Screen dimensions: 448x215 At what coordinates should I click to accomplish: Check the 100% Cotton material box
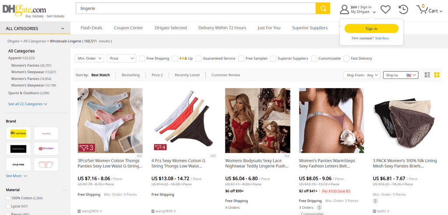8,198
